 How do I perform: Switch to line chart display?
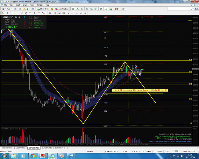click(x=82, y=9)
